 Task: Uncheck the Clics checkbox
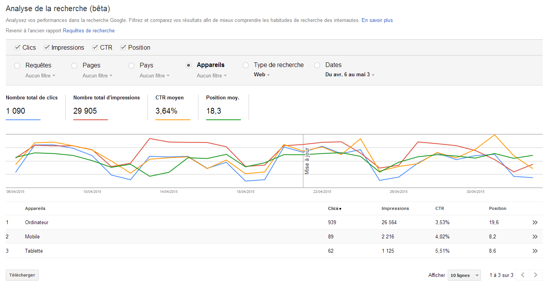pos(17,47)
